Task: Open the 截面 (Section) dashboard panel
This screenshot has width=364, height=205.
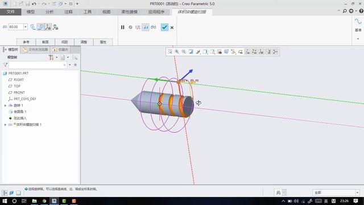Action: (45, 42)
